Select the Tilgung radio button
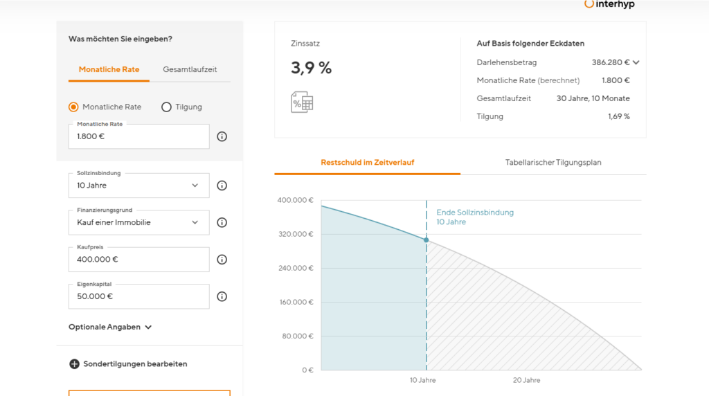The width and height of the screenshot is (709, 396). pos(166,107)
